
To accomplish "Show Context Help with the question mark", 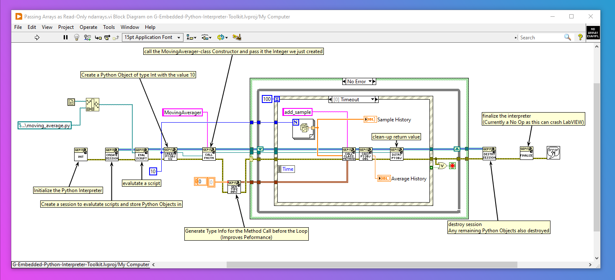I will click(x=580, y=37).
